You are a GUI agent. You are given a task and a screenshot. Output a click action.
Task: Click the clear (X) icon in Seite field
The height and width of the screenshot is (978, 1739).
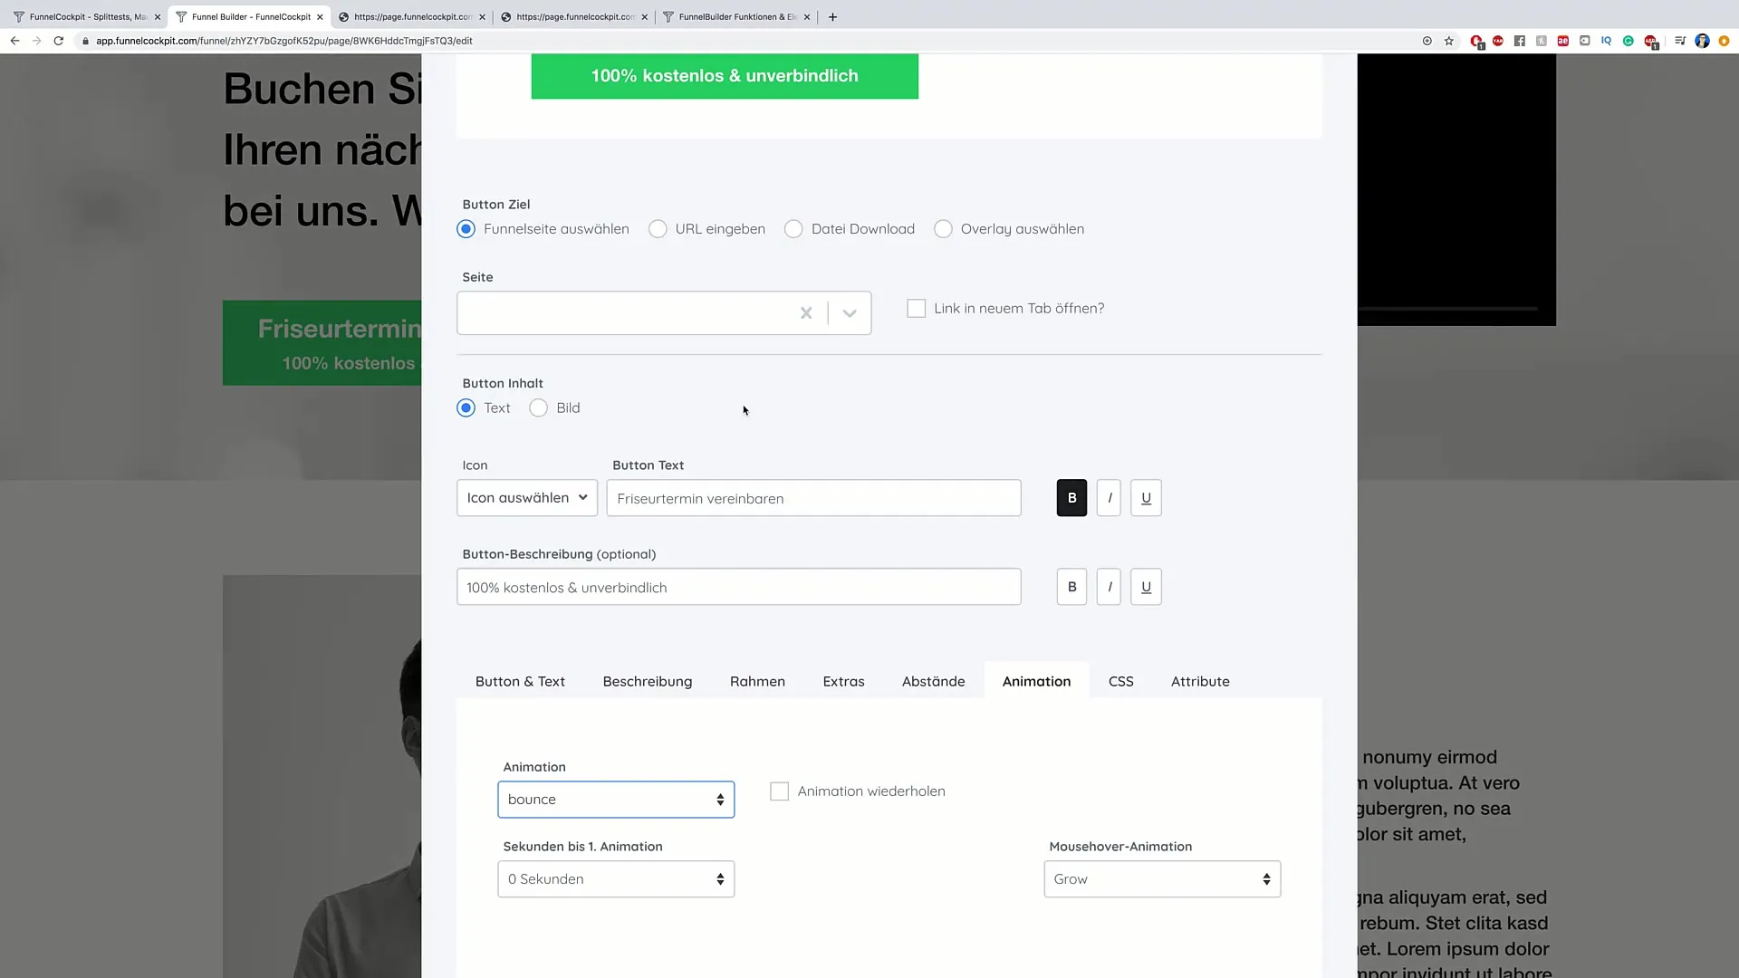tap(805, 312)
